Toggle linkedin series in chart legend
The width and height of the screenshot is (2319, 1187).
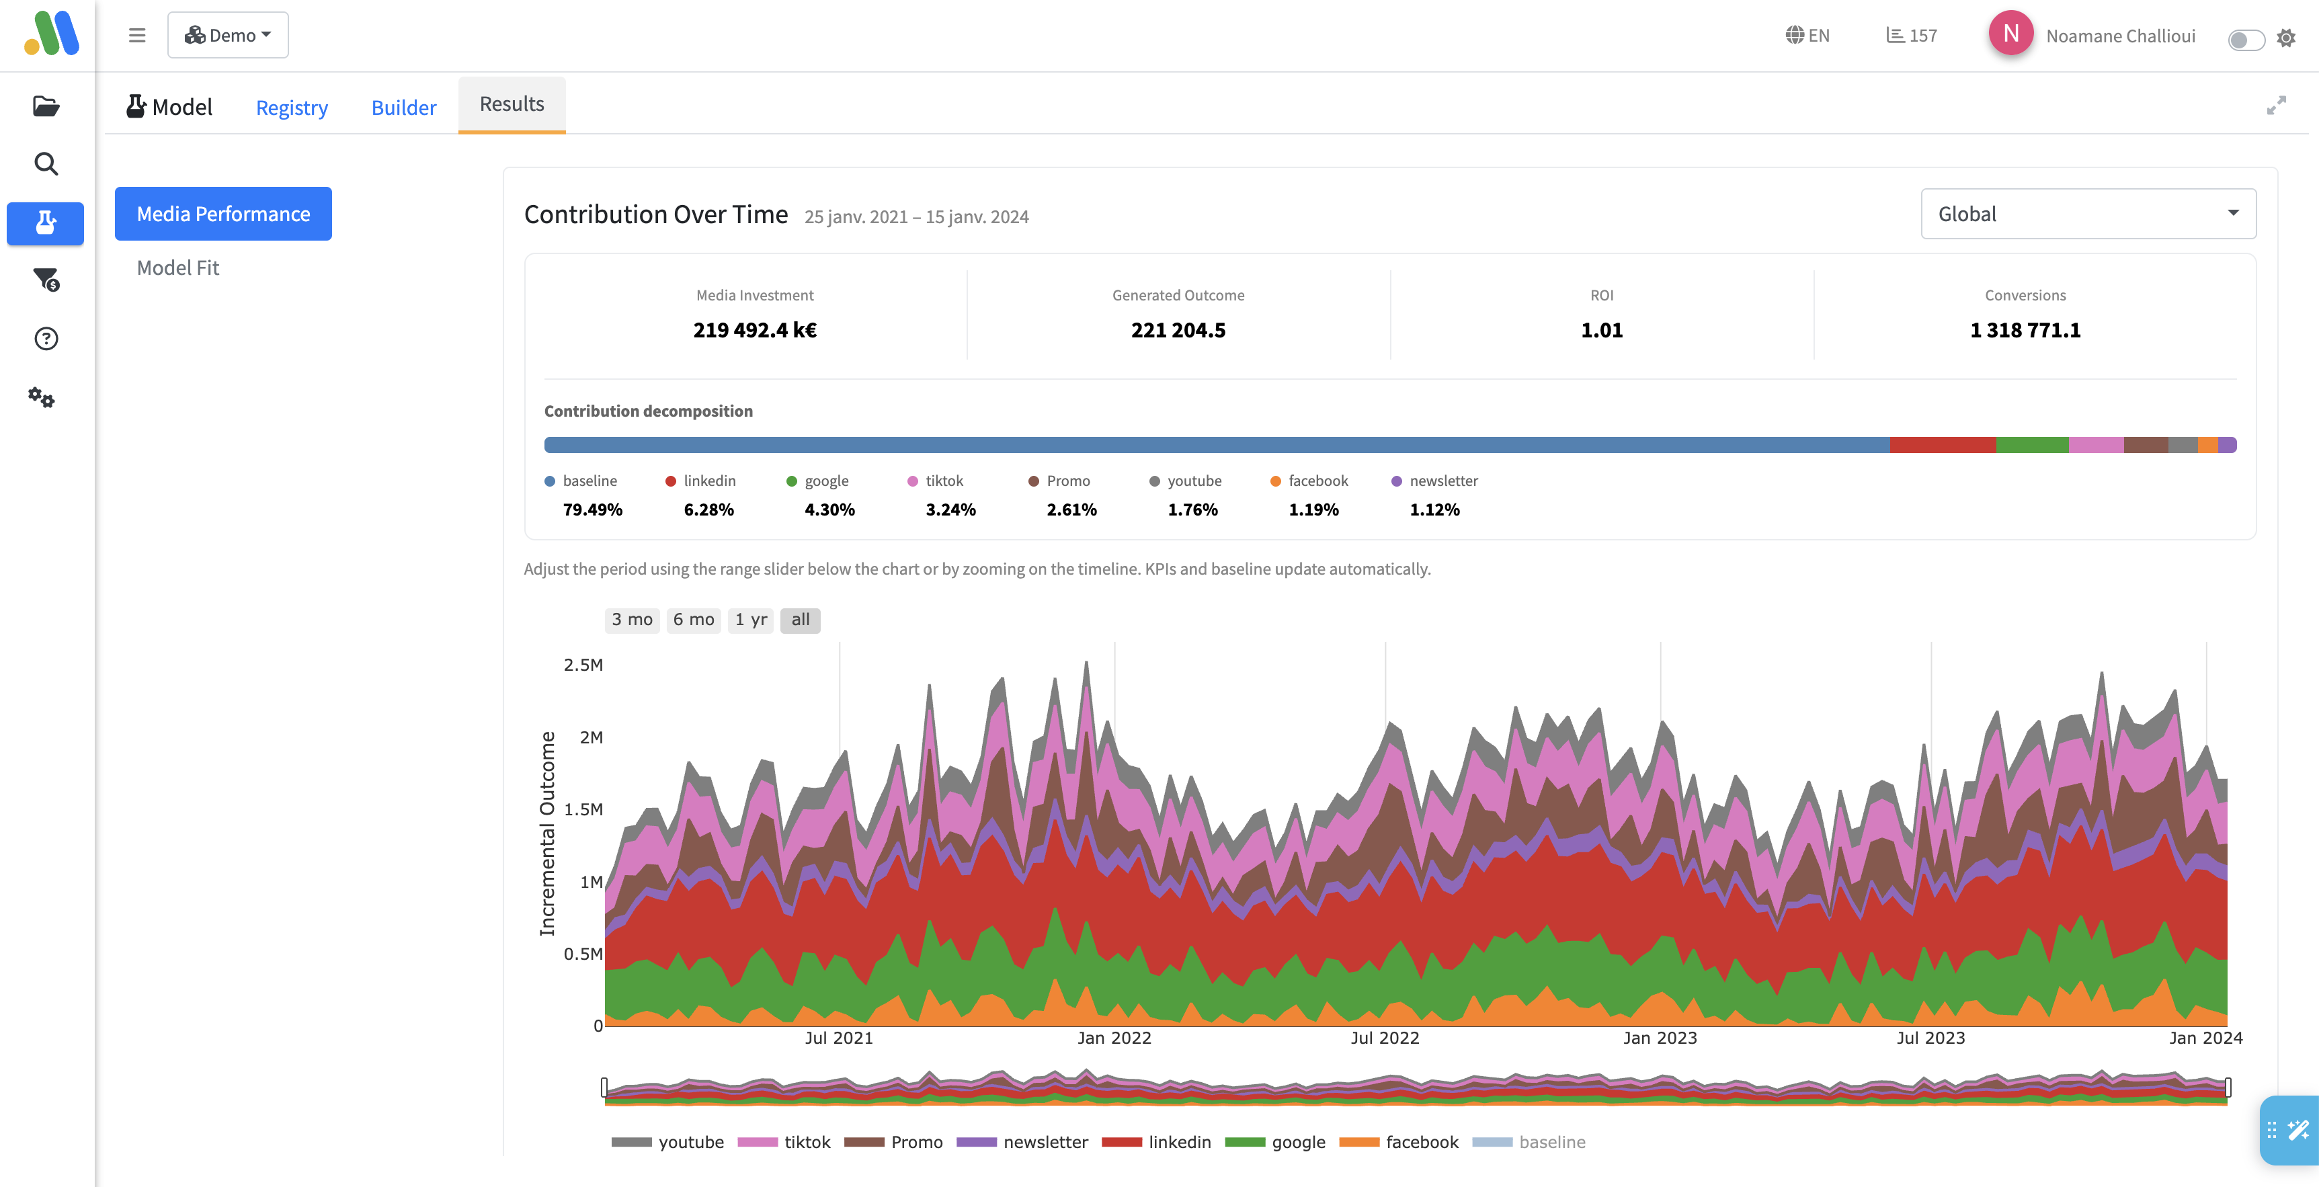[x=1156, y=1141]
